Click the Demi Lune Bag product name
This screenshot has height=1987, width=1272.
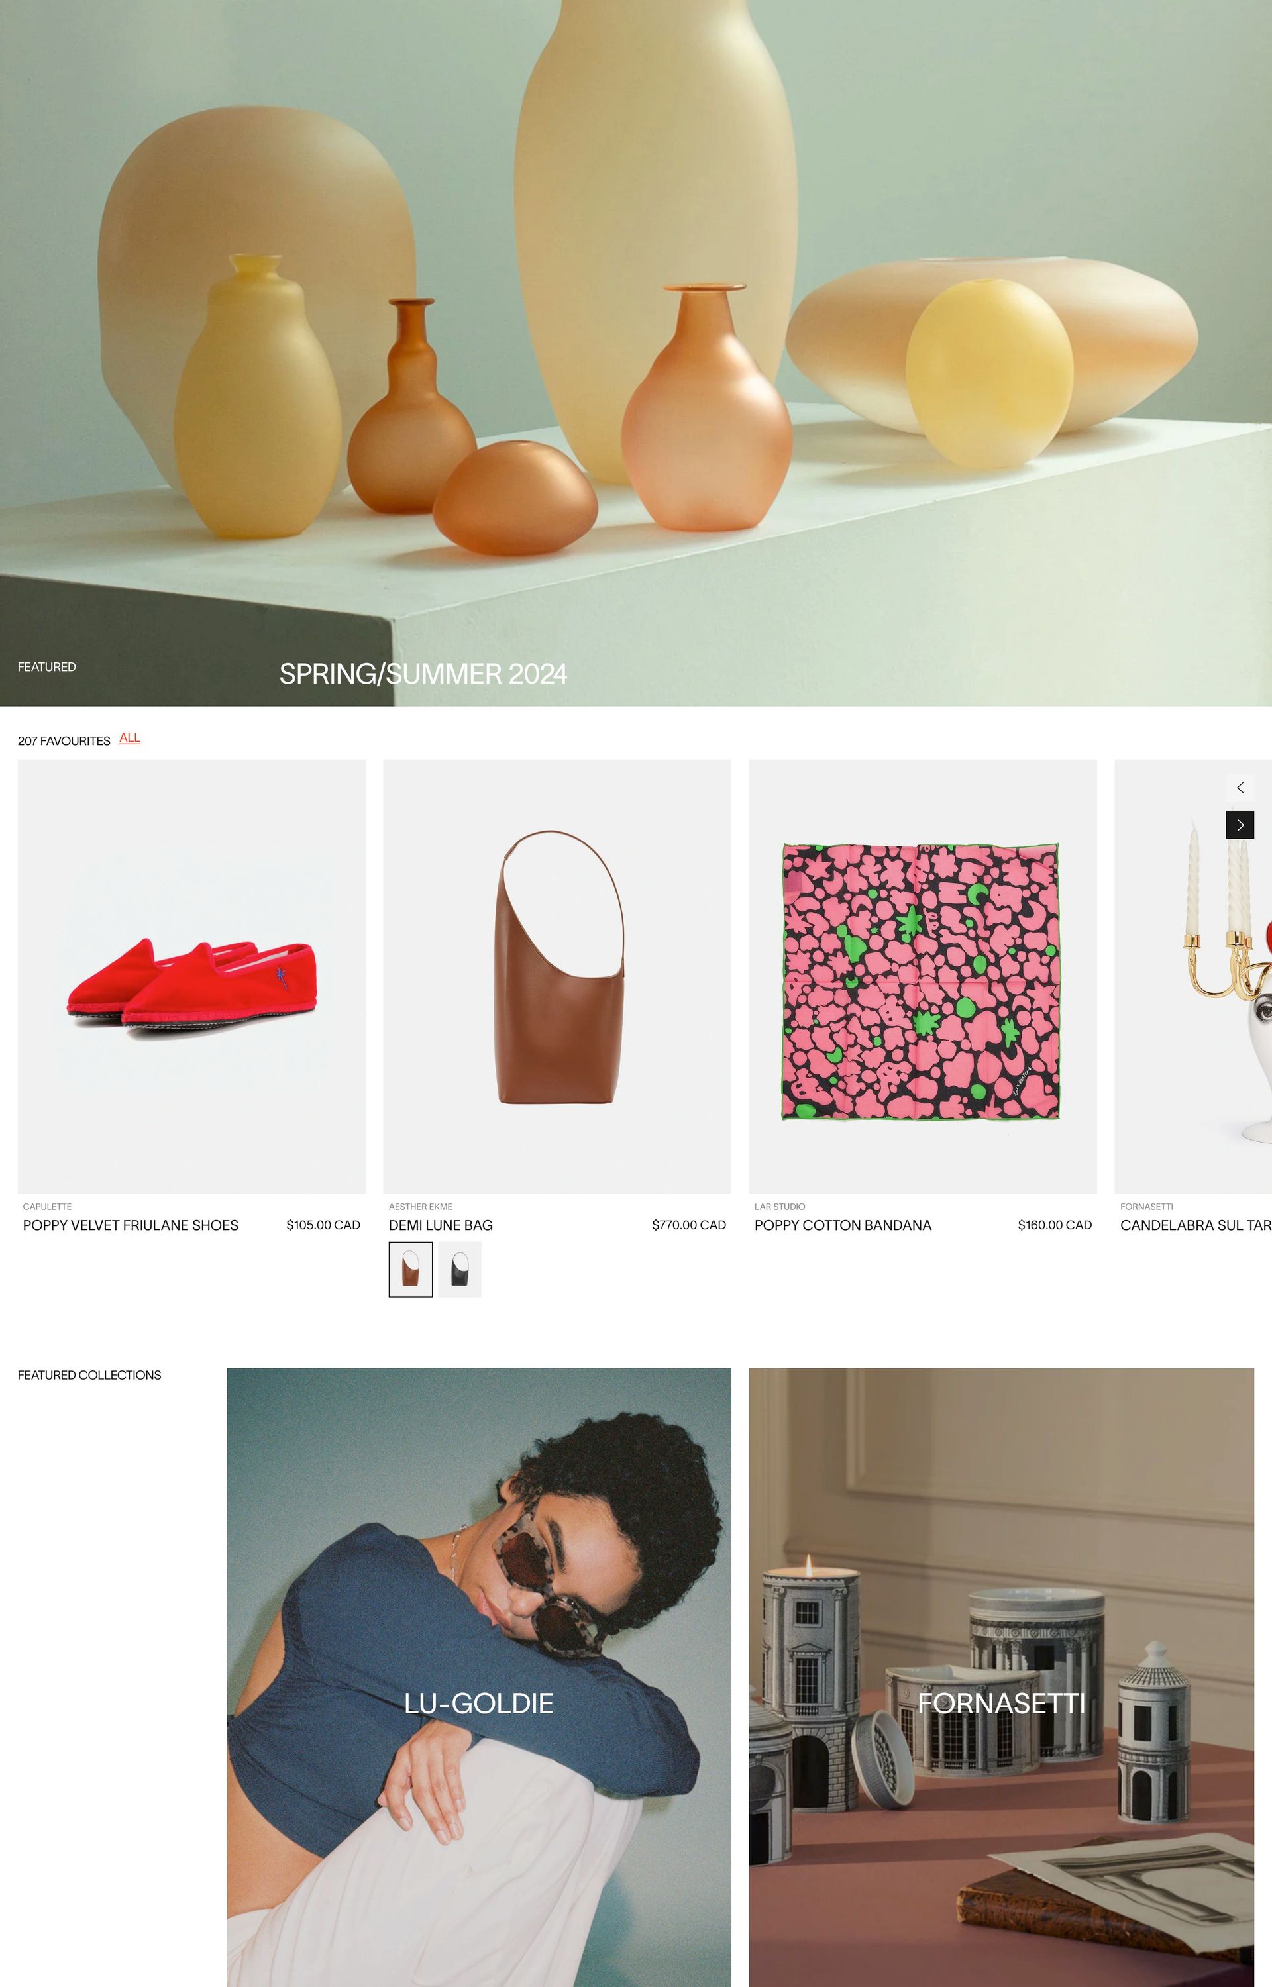441,1225
